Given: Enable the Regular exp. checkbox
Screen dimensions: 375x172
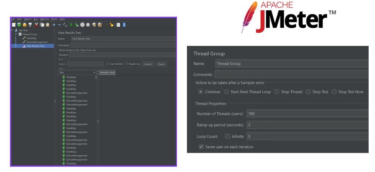Looking at the screenshot, I should click(x=126, y=64).
